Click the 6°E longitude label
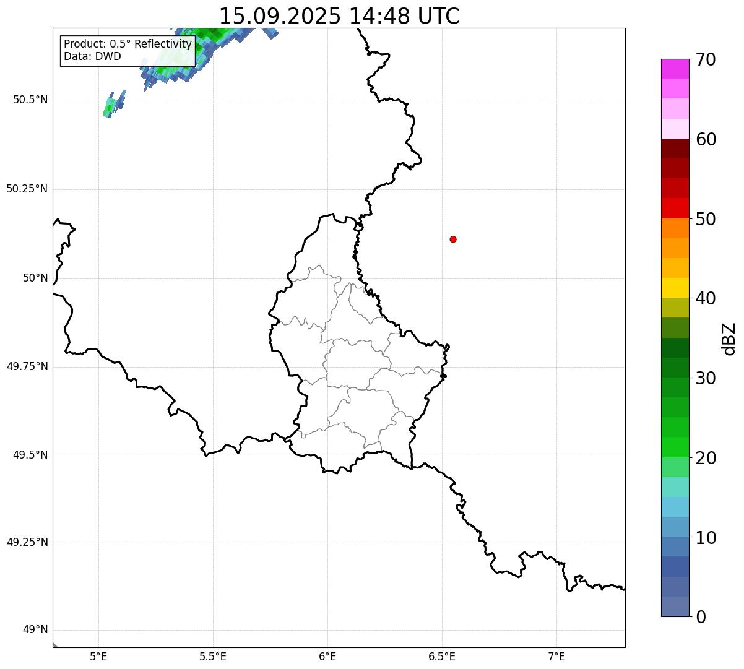This screenshot has width=744, height=669. click(327, 657)
